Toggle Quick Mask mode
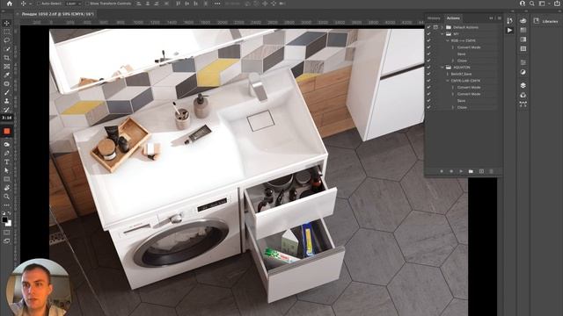The height and width of the screenshot is (316, 563). (6, 233)
